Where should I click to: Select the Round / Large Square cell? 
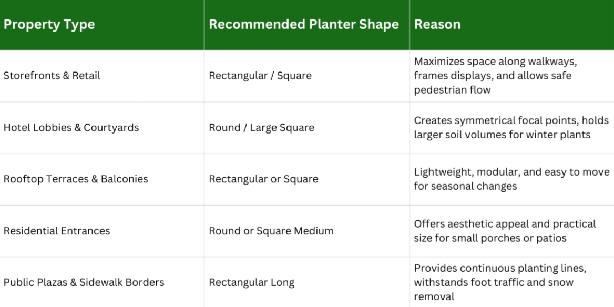tap(261, 128)
